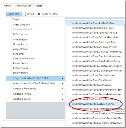Choose Update Record step

click(x=21, y=44)
